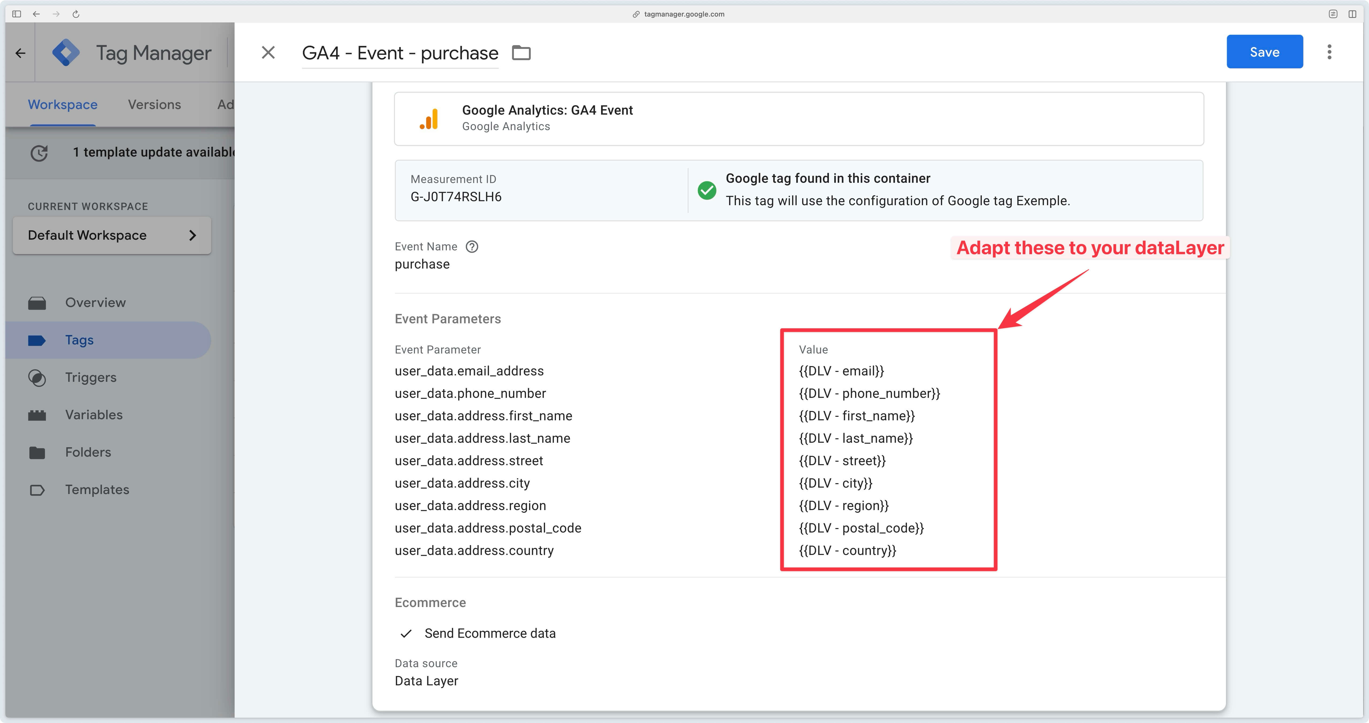Click parameter user_data.address.street
The height and width of the screenshot is (723, 1369).
(469, 461)
